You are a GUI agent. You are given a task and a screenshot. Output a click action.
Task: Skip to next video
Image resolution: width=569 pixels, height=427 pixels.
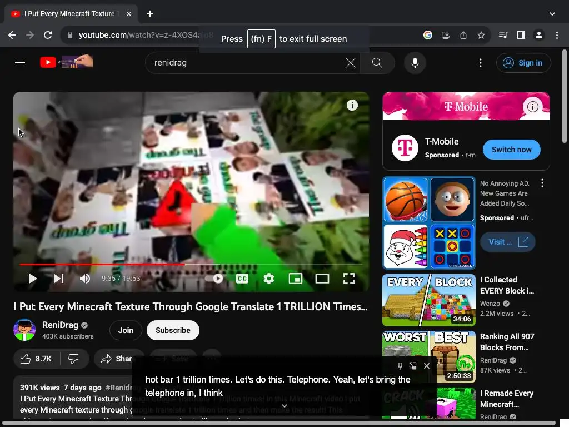(x=59, y=279)
